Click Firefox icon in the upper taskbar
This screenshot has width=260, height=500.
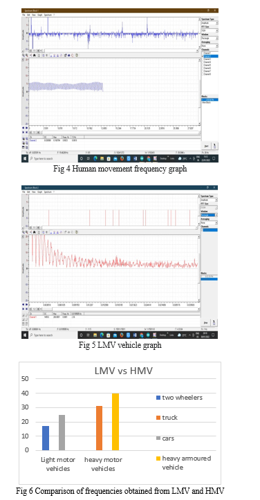point(122,158)
